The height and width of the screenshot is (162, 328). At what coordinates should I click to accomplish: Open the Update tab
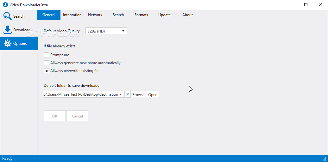point(164,15)
